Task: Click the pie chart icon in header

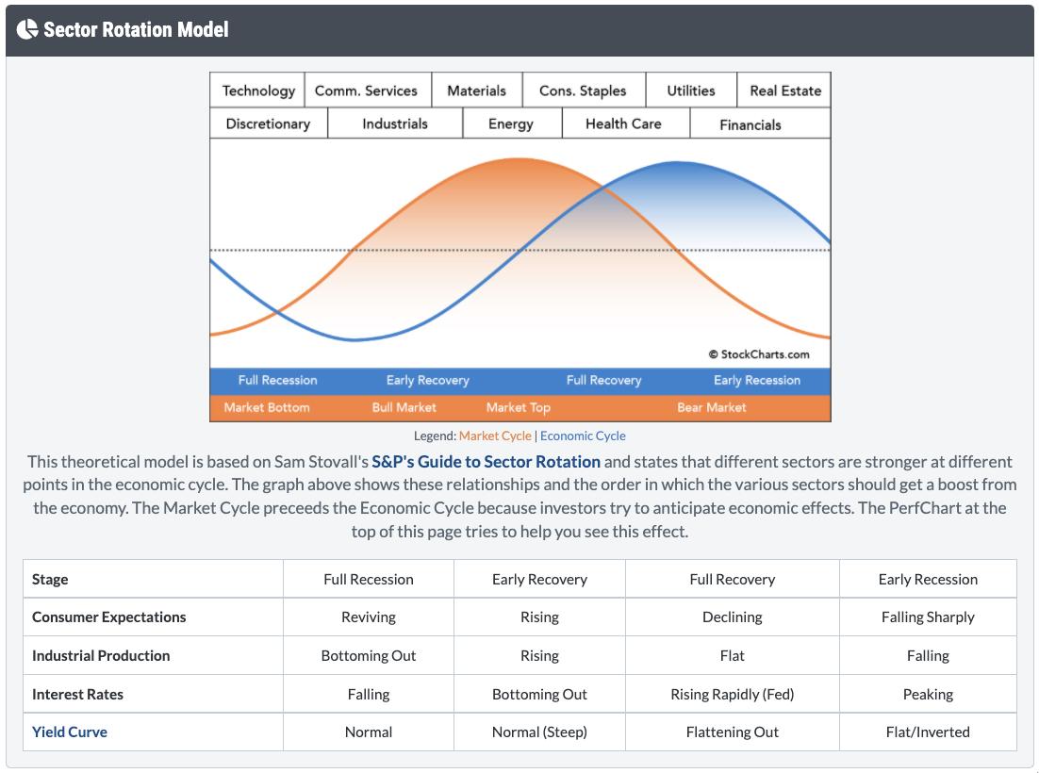Action: point(26,29)
